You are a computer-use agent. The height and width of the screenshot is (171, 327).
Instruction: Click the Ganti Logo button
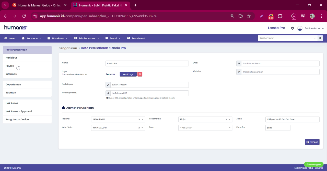point(128,74)
